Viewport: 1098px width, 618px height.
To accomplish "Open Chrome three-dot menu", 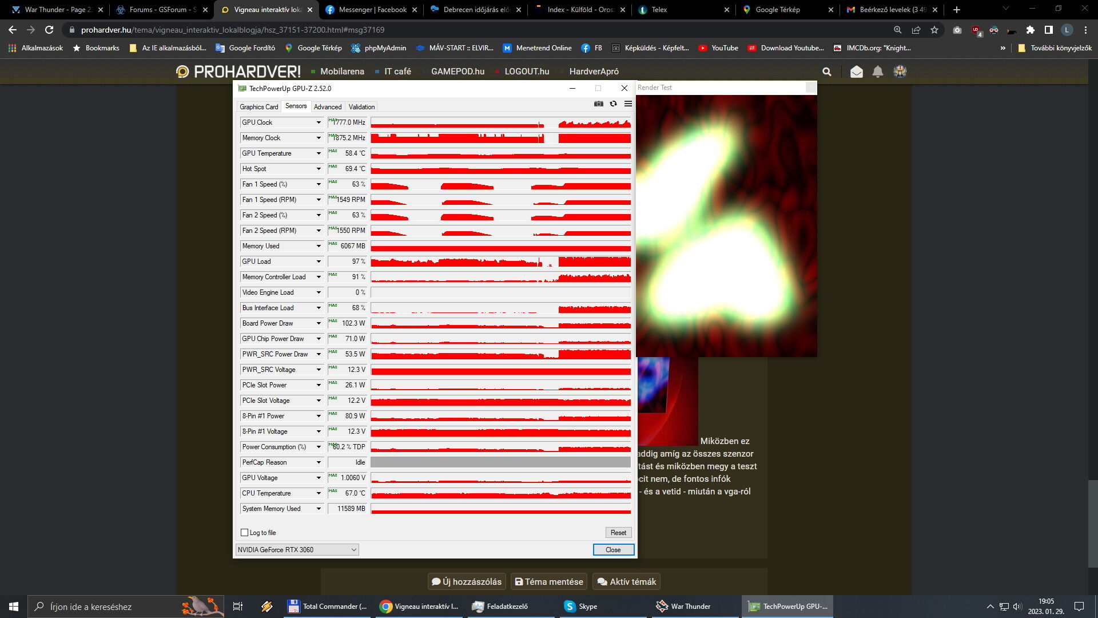I will click(1085, 30).
